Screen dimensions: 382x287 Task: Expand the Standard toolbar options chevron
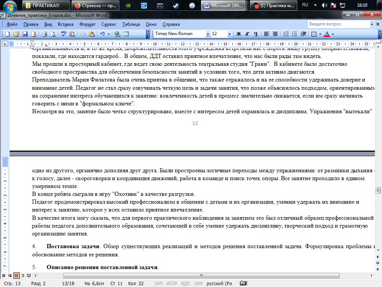(148, 34)
